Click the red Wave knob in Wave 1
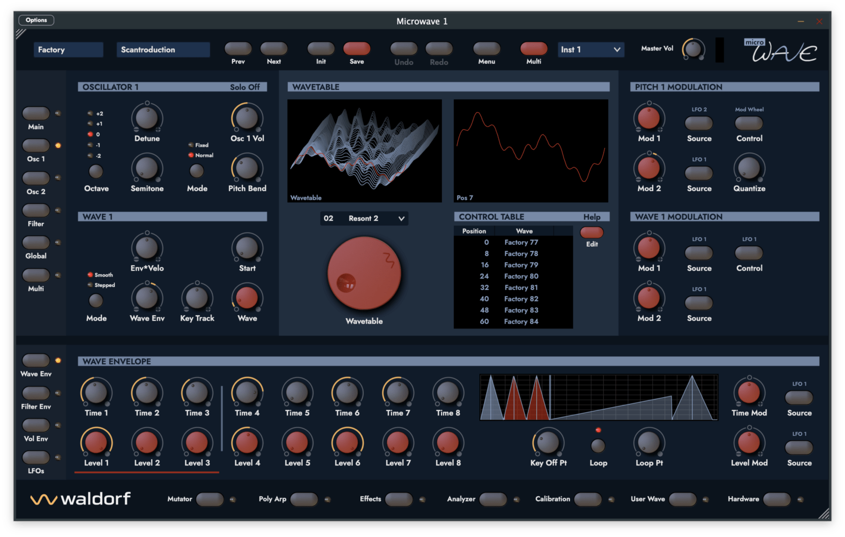The height and width of the screenshot is (537, 845). (247, 298)
